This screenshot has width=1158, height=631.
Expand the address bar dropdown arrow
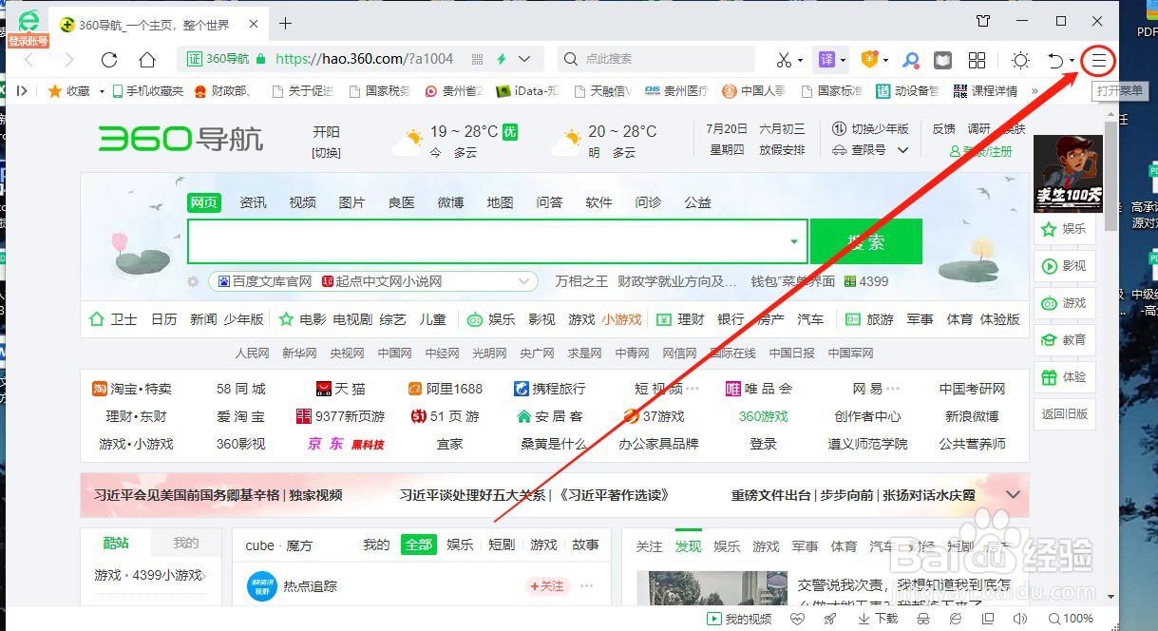(x=525, y=59)
